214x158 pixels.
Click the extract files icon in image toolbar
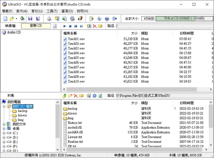(89, 26)
